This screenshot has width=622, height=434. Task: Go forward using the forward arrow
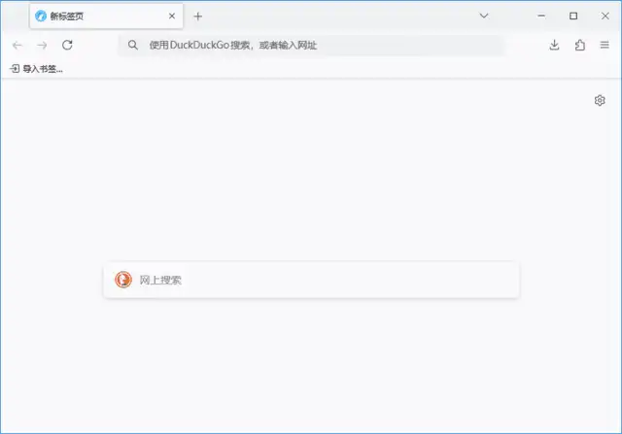[42, 45]
